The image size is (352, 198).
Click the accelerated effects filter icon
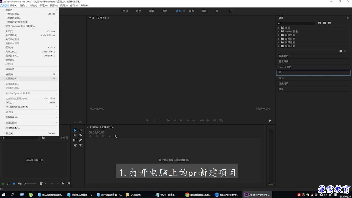(319, 23)
